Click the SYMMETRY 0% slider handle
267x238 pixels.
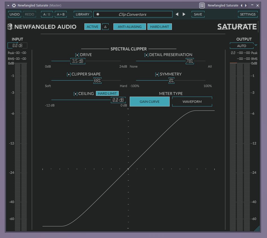pyautogui.click(x=171, y=81)
